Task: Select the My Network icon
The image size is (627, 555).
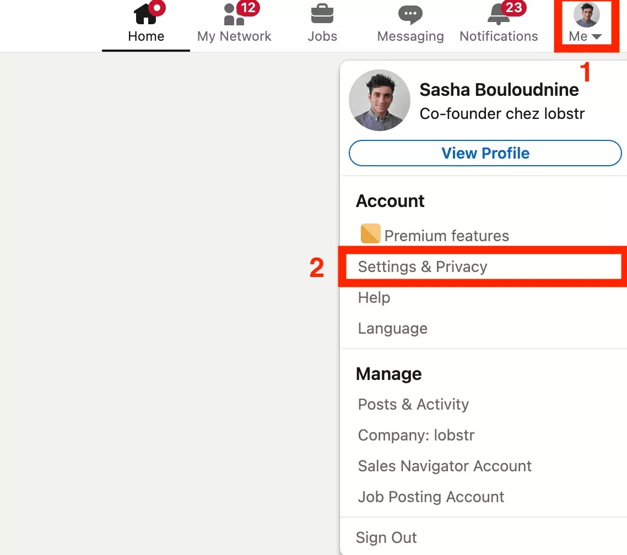Action: point(231,15)
